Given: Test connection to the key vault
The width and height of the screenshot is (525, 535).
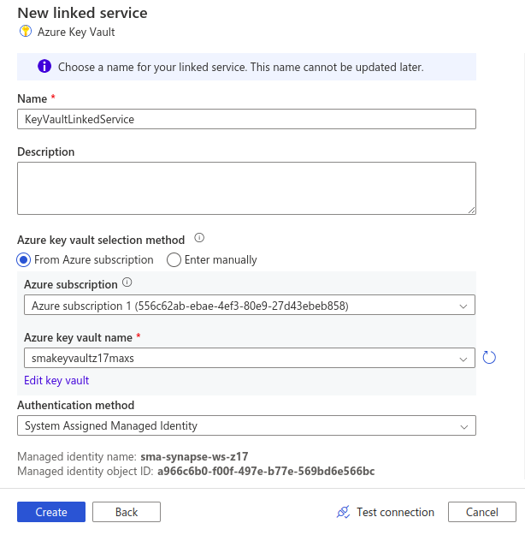Looking at the screenshot, I should click(386, 512).
